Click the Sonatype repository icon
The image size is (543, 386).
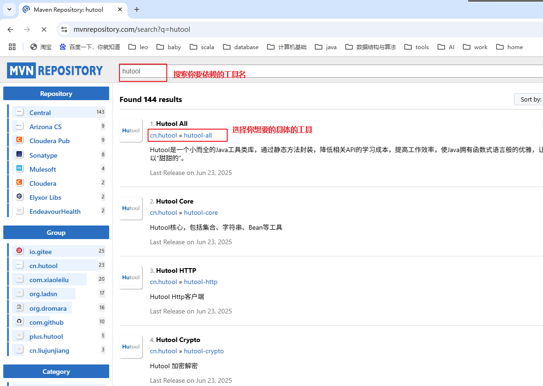click(x=19, y=154)
